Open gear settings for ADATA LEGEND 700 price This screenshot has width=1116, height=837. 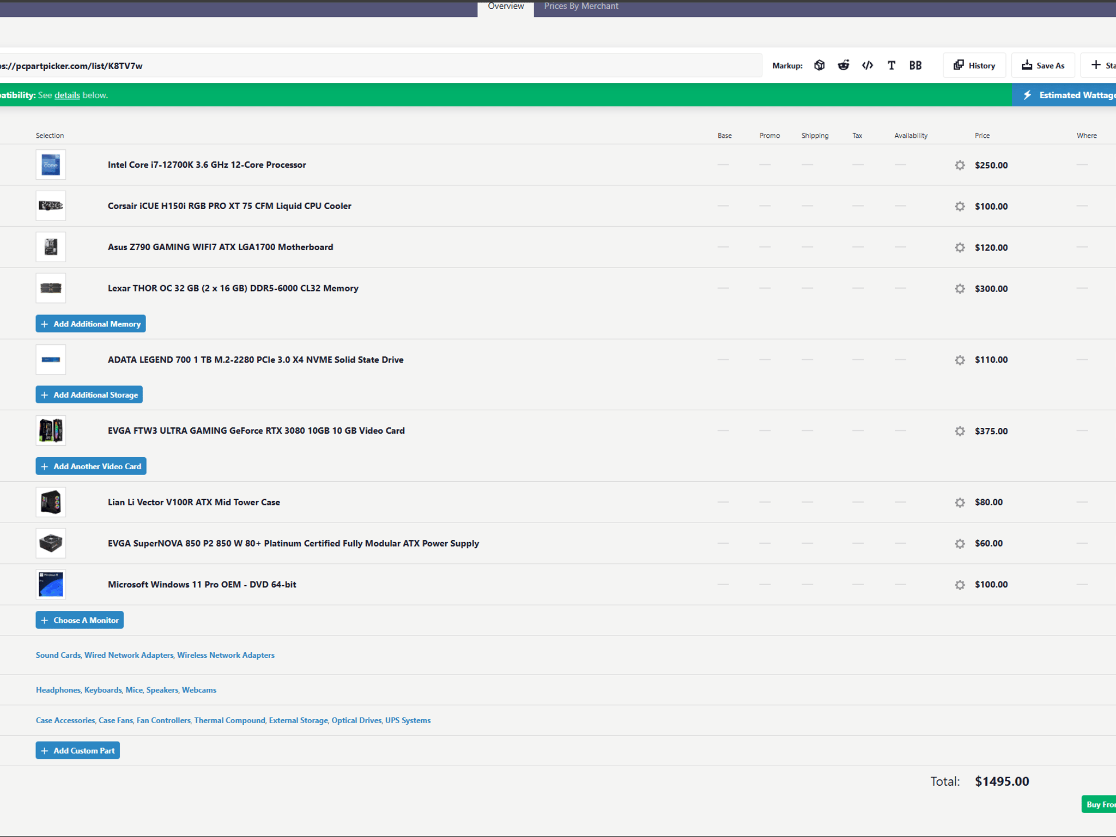[x=960, y=360]
